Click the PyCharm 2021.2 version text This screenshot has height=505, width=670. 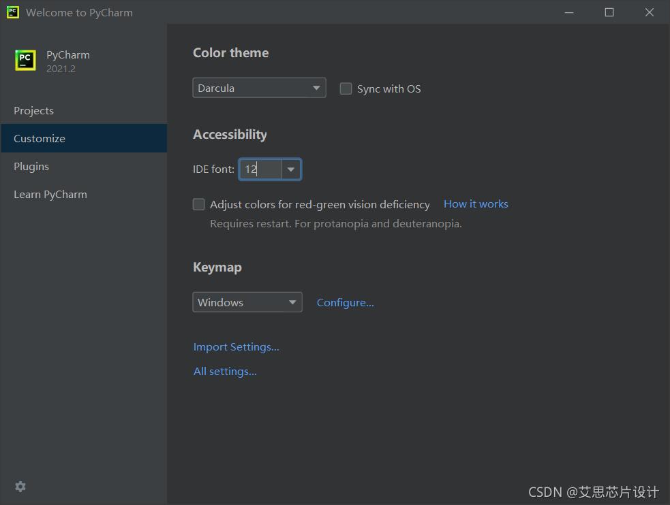[61, 69]
